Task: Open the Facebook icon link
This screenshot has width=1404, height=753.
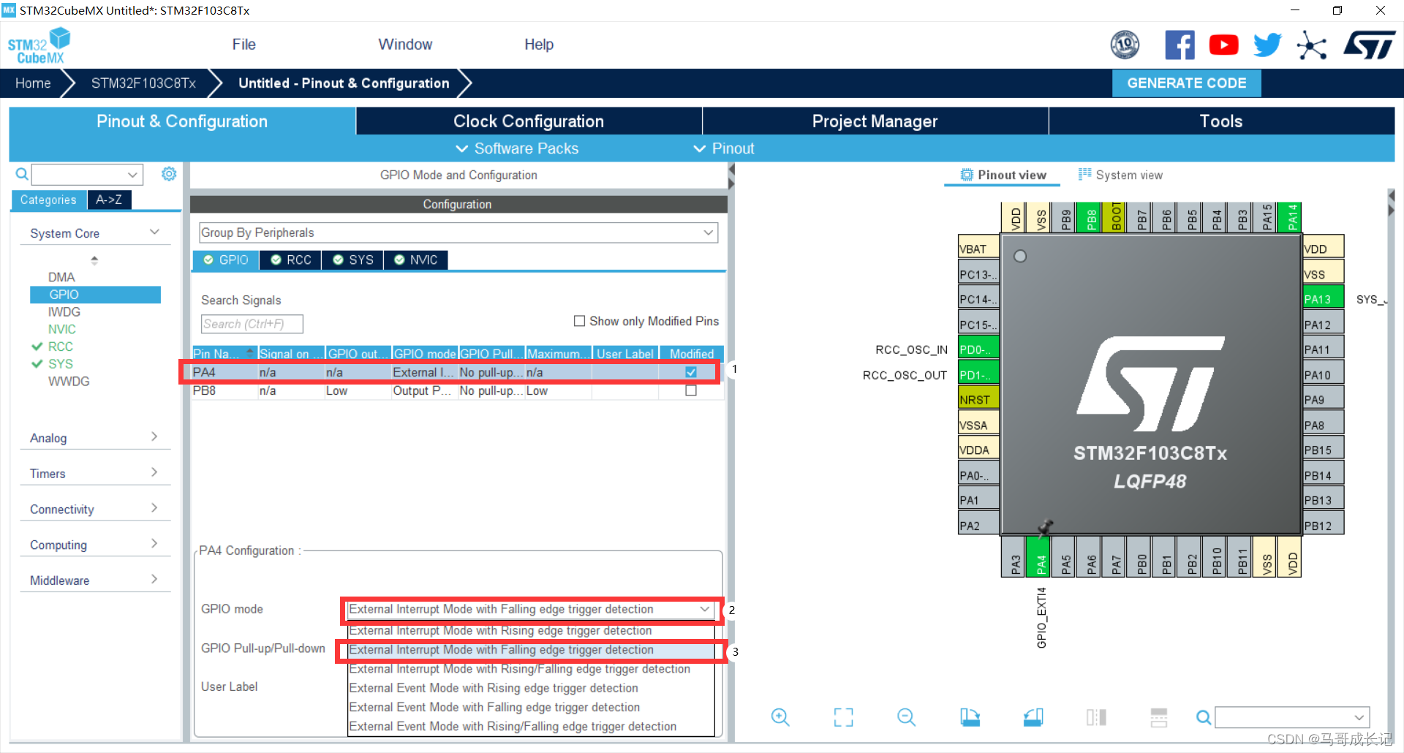Action: pyautogui.click(x=1180, y=45)
